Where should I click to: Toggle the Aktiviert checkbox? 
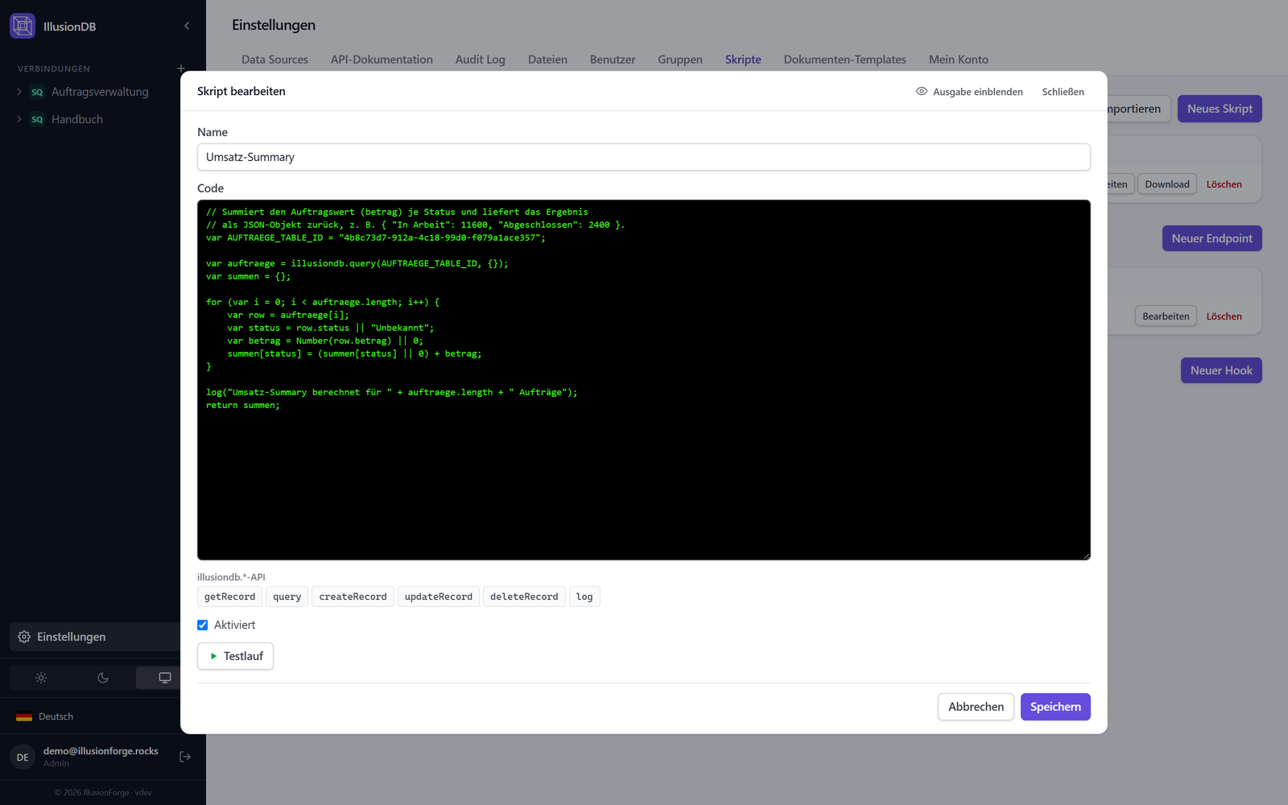pos(203,625)
